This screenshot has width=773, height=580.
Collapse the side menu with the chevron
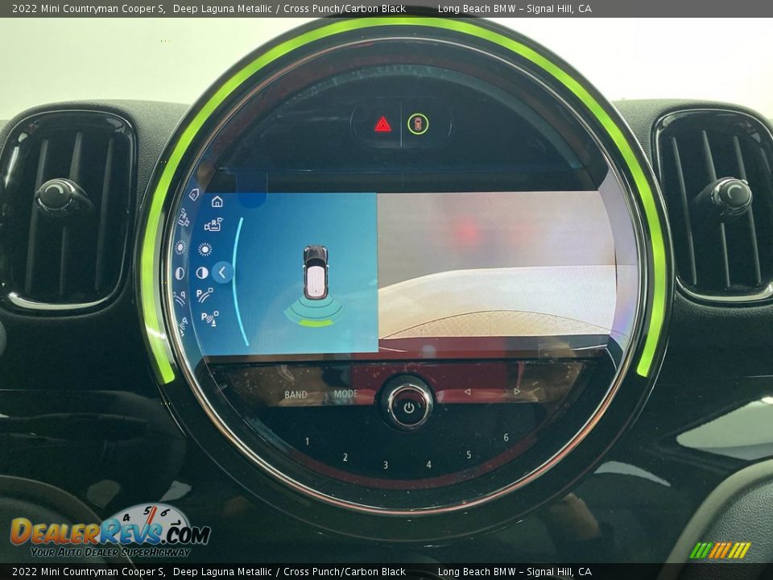coord(222,272)
